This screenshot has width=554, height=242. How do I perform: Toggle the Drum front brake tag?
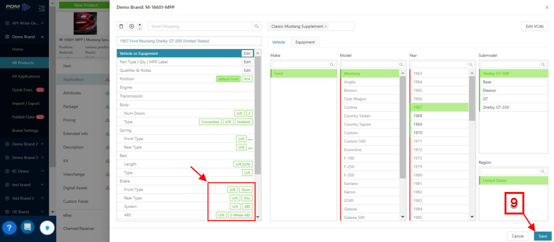[x=246, y=190]
